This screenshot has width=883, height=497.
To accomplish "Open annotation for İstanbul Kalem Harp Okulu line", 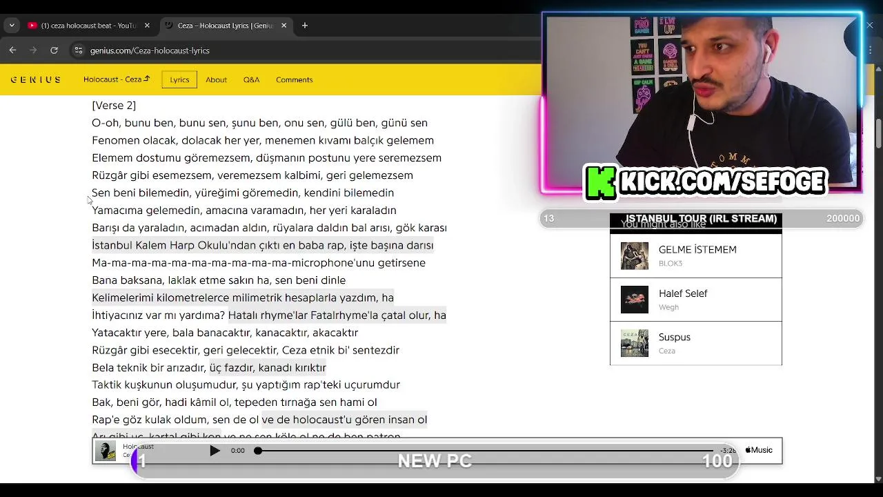I will [x=262, y=245].
